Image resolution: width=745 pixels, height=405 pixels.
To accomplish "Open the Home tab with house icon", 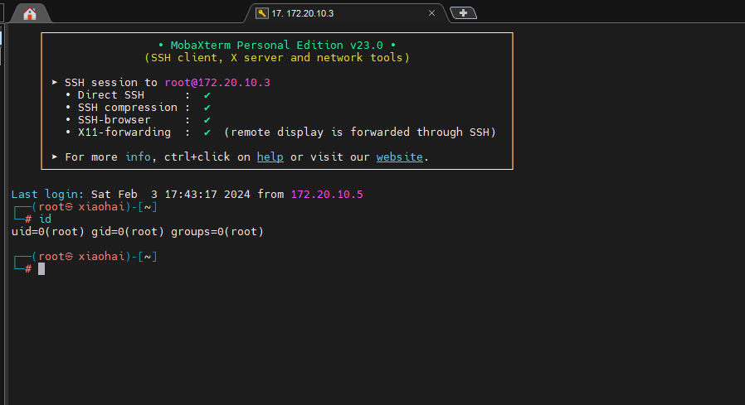I will point(30,13).
